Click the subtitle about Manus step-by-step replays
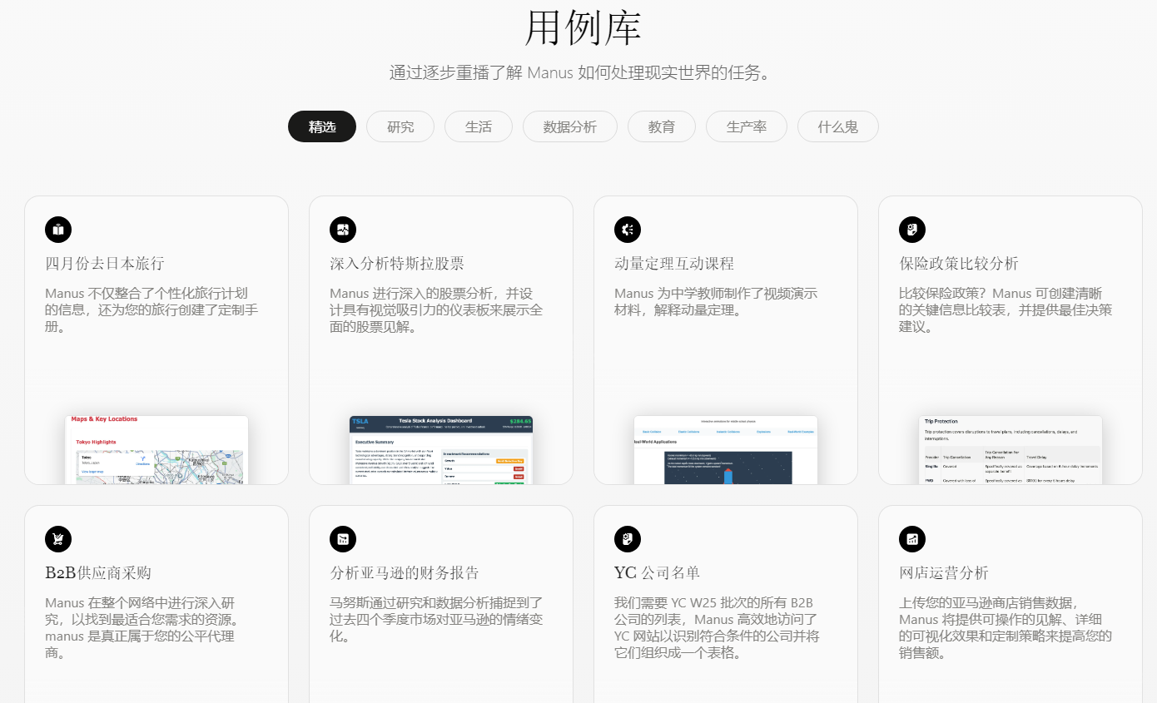 tap(583, 72)
